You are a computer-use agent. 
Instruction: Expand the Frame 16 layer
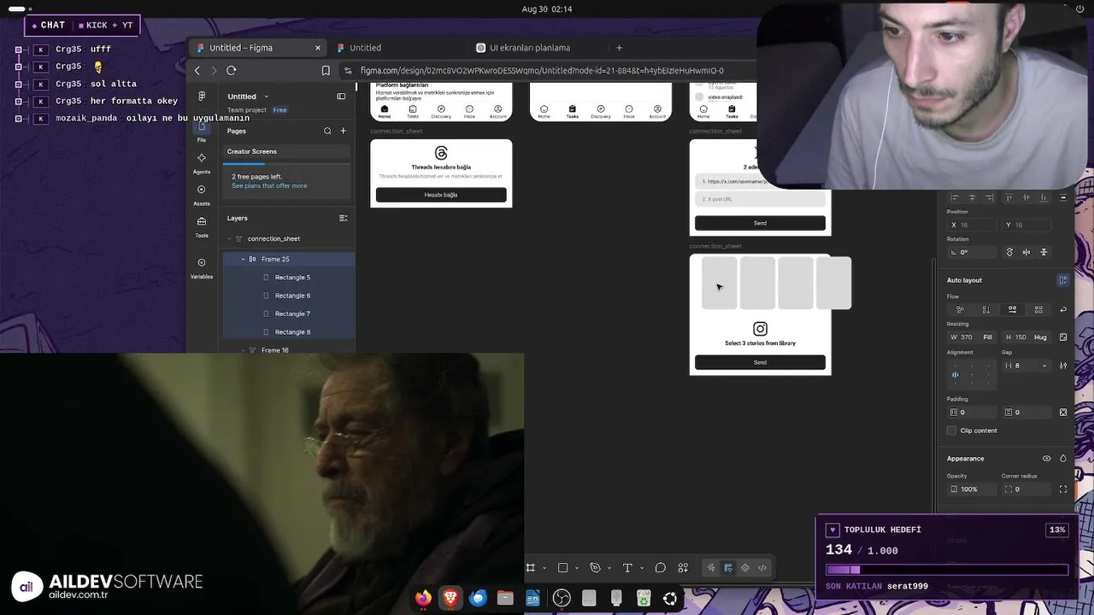[243, 350]
